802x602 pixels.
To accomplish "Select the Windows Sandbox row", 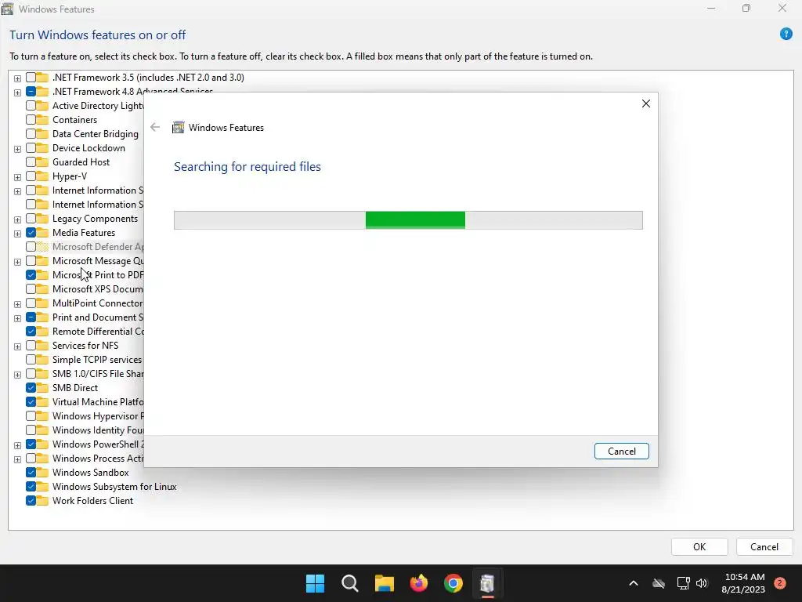I will [91, 473].
